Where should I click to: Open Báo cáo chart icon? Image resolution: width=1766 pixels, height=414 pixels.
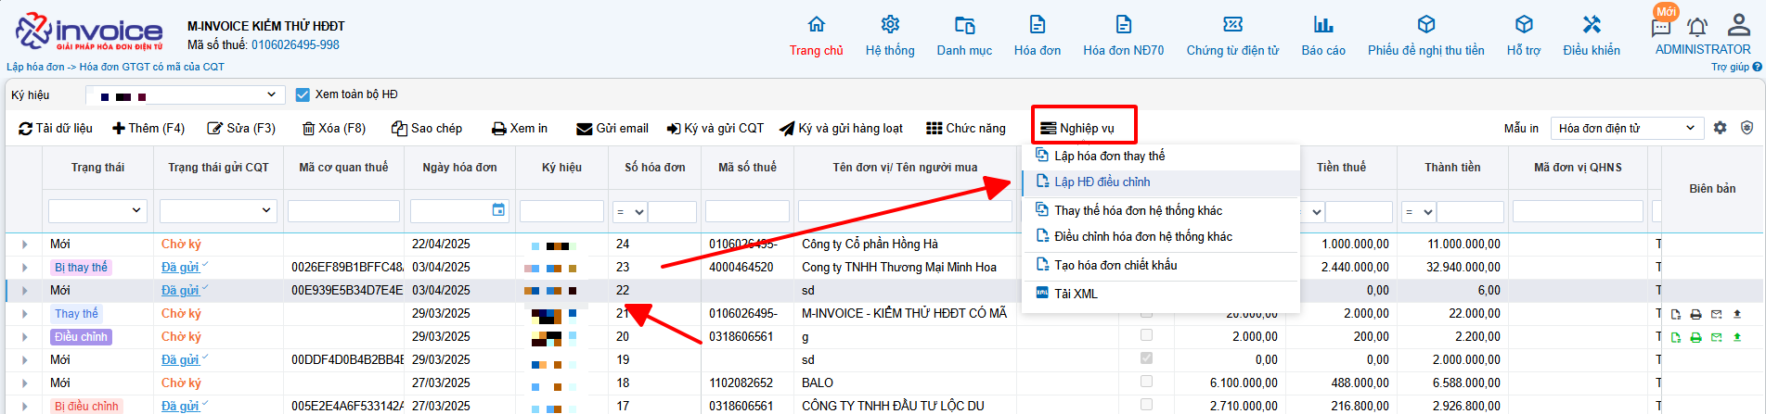[x=1322, y=25]
